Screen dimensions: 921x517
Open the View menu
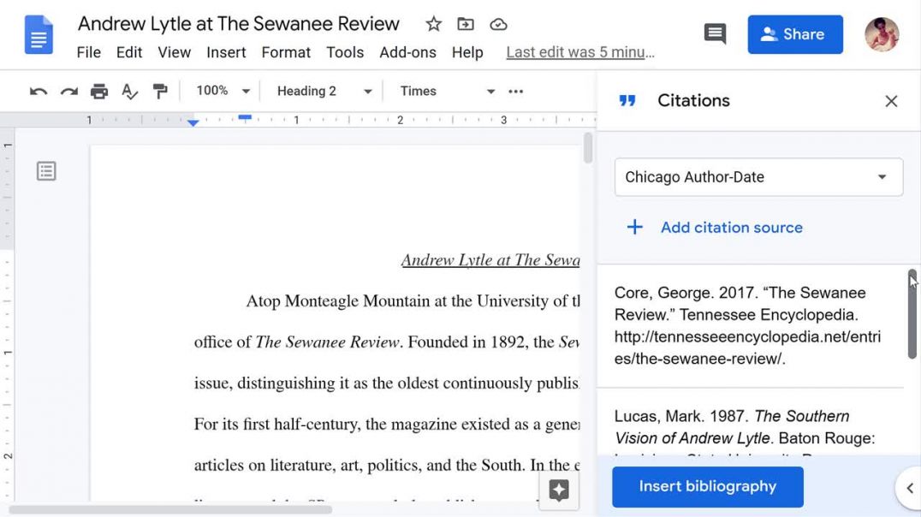175,52
